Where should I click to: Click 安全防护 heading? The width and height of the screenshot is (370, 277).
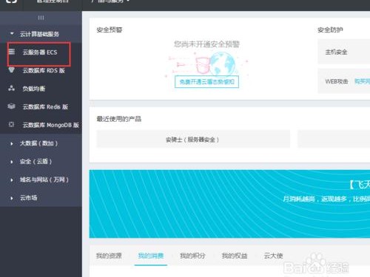pyautogui.click(x=330, y=30)
